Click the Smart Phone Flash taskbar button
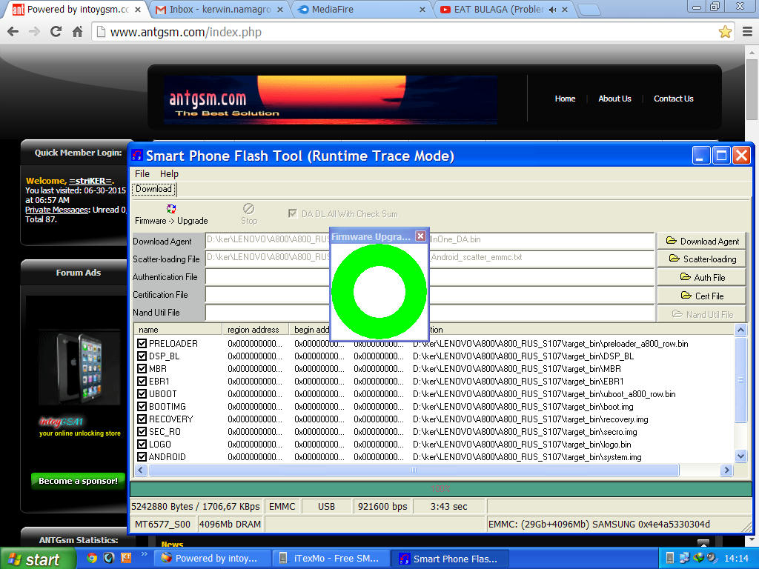Screen dimensions: 759x569 (450, 559)
